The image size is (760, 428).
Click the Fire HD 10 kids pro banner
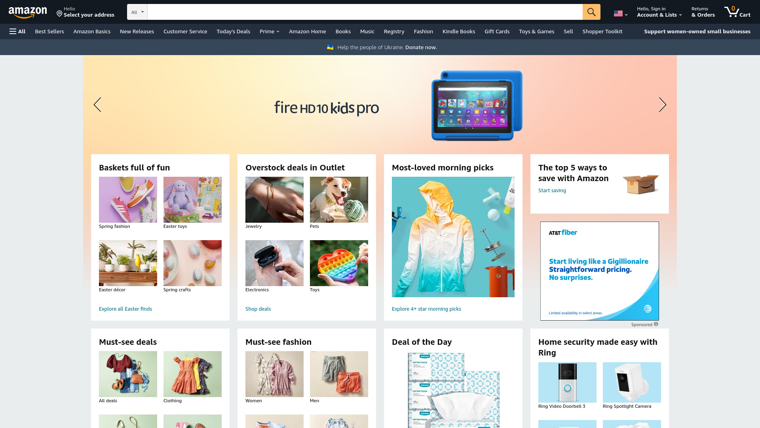click(380, 105)
